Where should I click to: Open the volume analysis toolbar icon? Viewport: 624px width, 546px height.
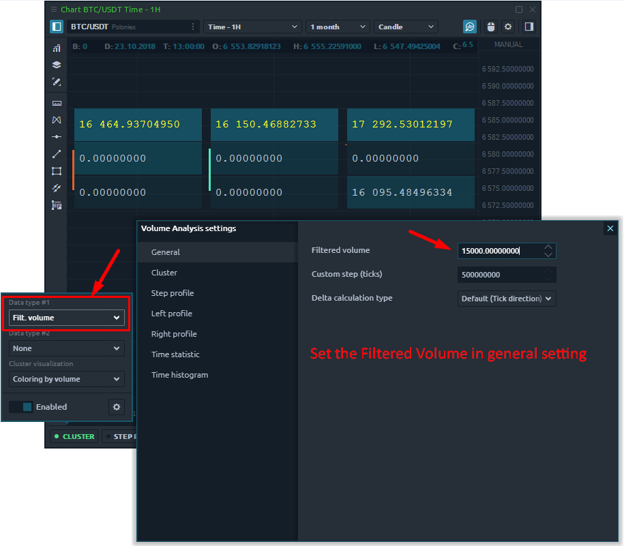(470, 27)
